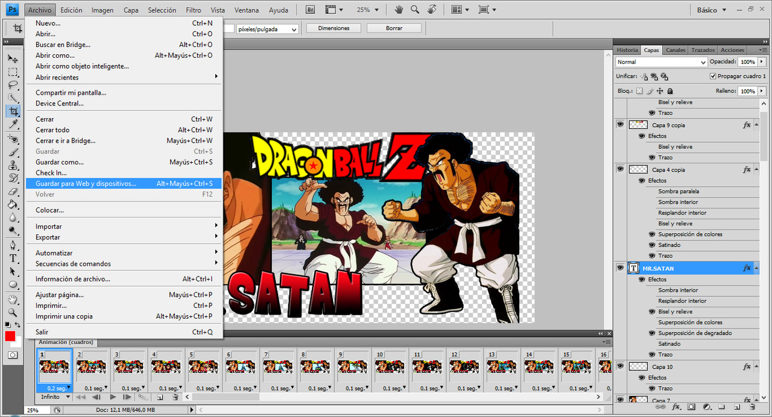The height and width of the screenshot is (417, 772).
Task: Select the Pen tool
Action: point(13,245)
